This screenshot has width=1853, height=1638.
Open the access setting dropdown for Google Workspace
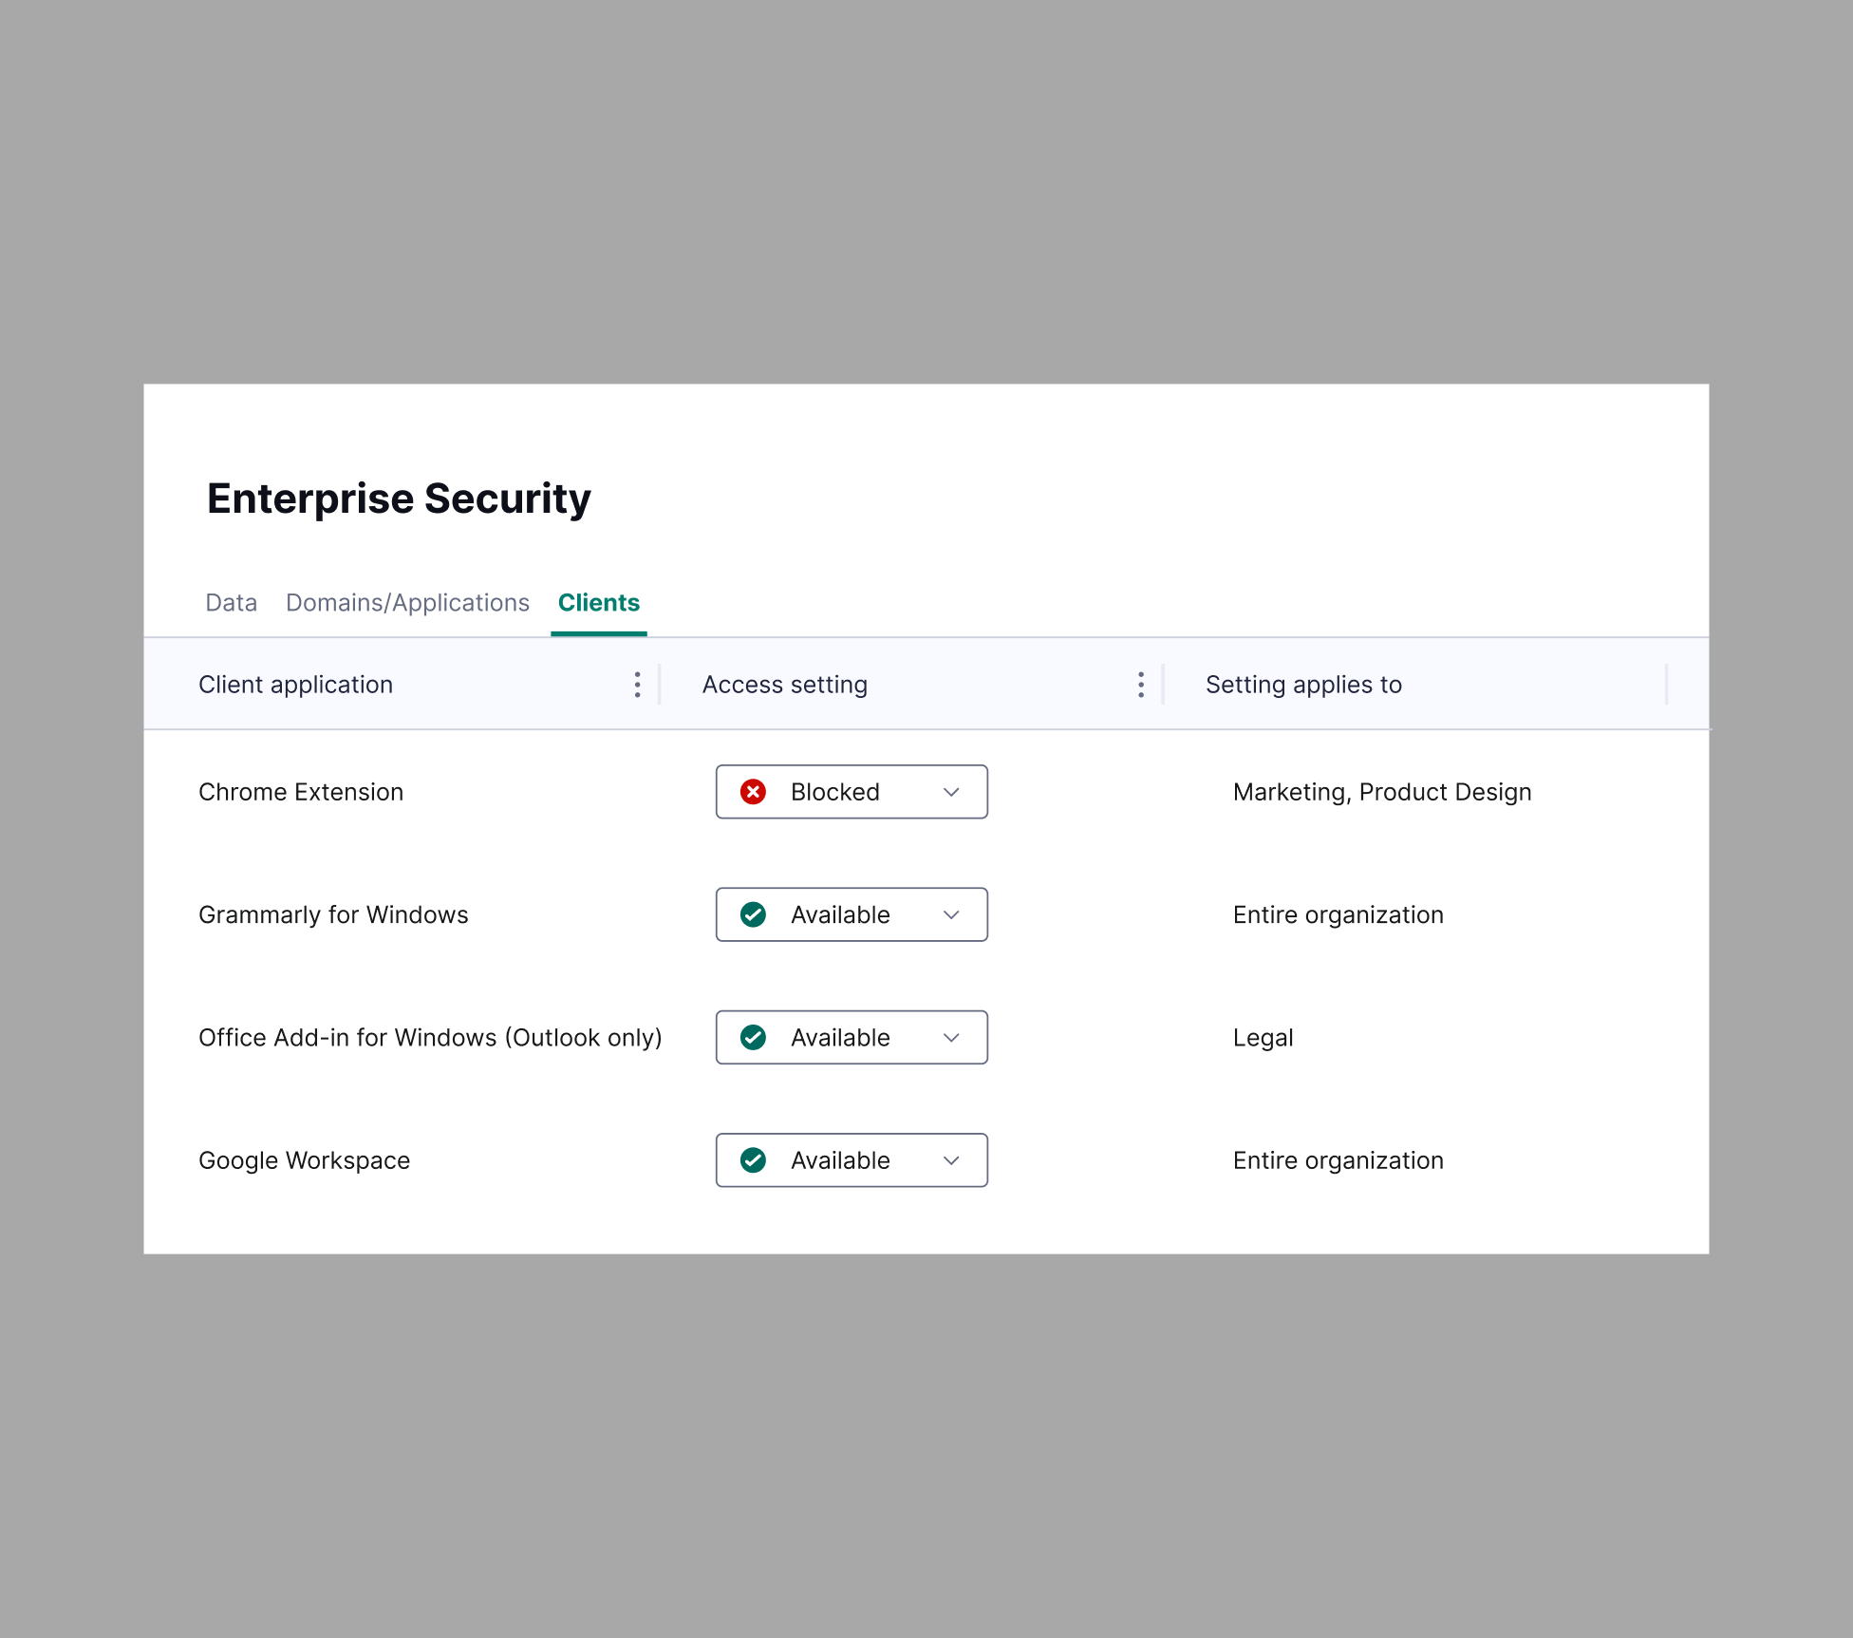tap(952, 1159)
